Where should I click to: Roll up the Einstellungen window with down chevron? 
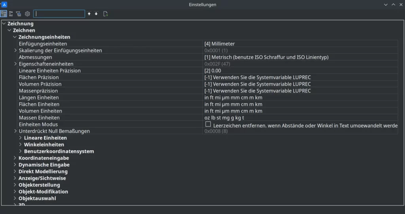click(x=386, y=5)
